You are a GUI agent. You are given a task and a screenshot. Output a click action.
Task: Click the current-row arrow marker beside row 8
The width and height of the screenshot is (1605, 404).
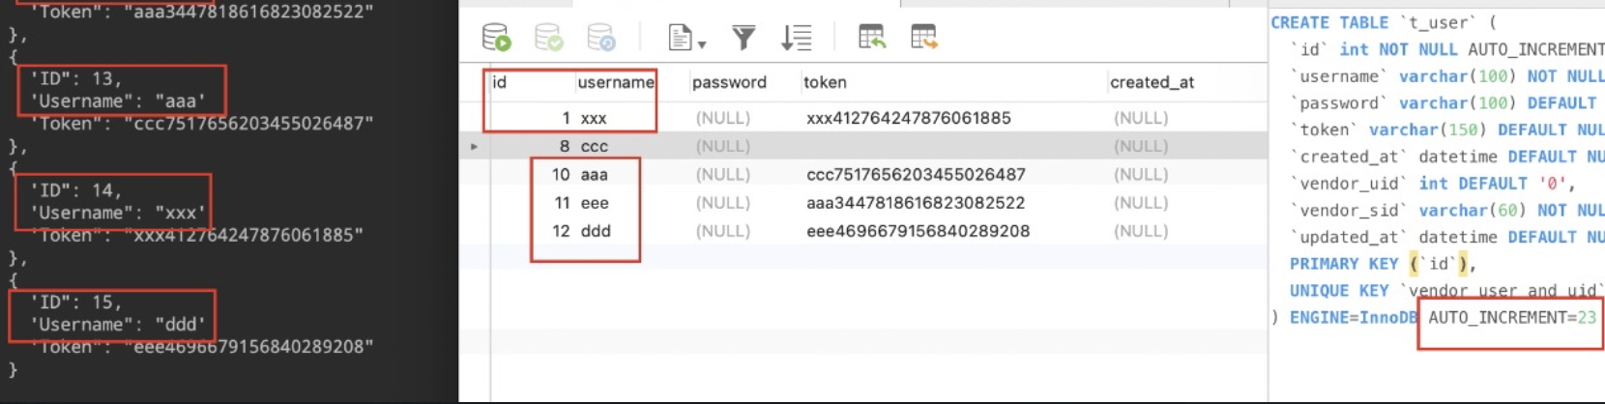pyautogui.click(x=474, y=147)
